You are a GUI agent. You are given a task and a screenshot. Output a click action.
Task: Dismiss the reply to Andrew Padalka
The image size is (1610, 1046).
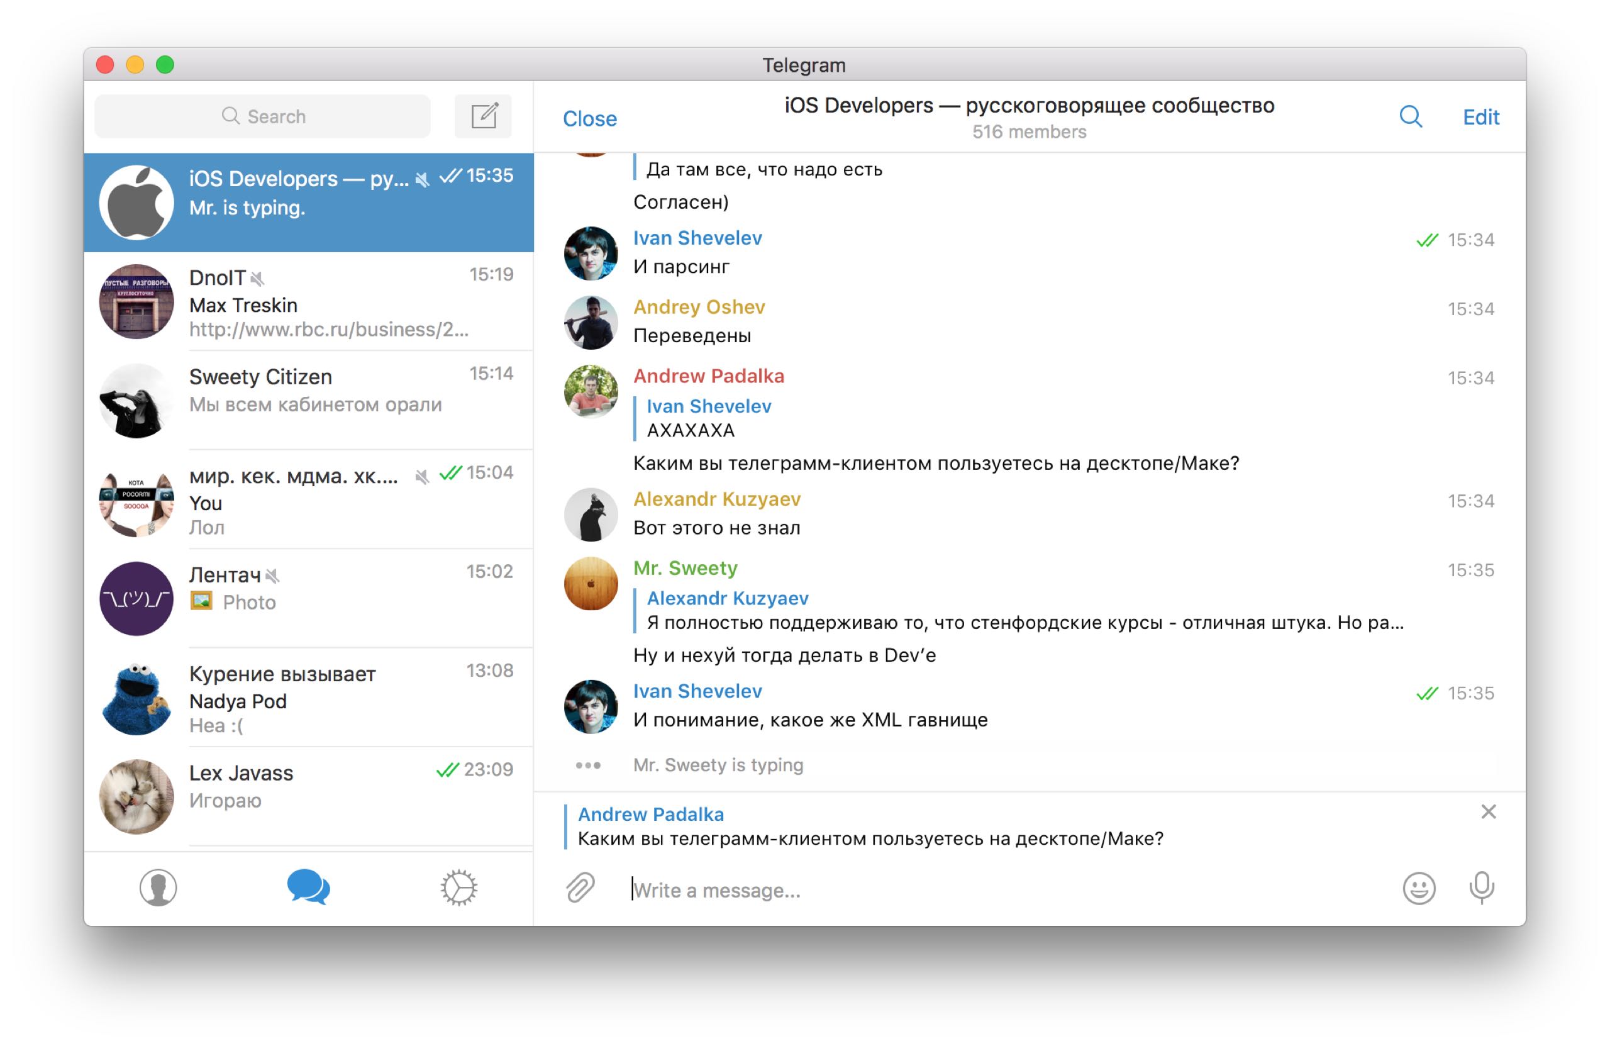click(x=1488, y=811)
